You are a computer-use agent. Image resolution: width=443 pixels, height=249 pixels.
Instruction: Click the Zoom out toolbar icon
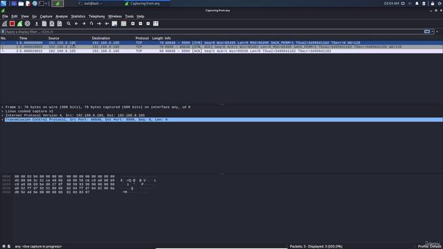tap(141, 24)
